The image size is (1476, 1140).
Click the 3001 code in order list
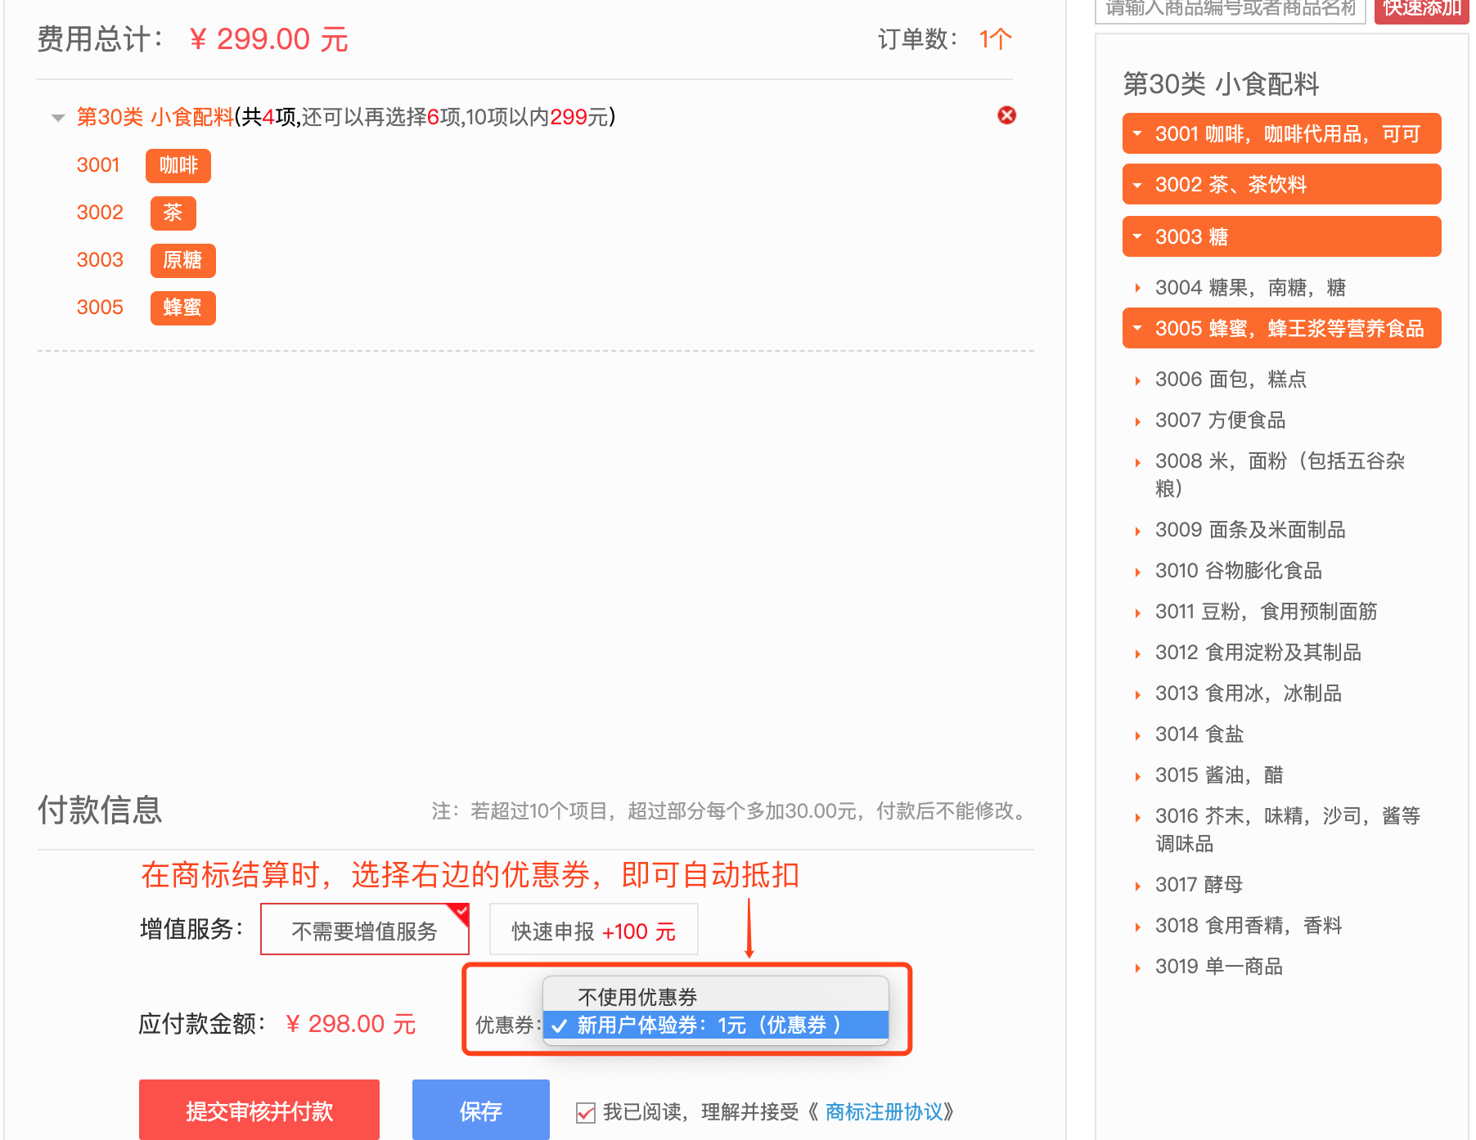tap(98, 165)
